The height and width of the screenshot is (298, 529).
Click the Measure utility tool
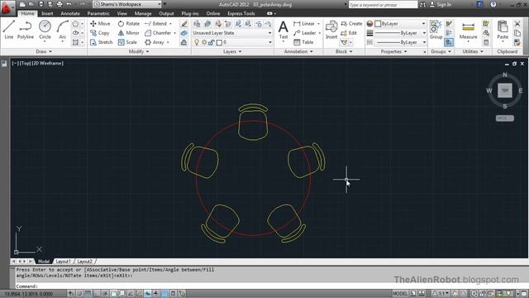469,31
